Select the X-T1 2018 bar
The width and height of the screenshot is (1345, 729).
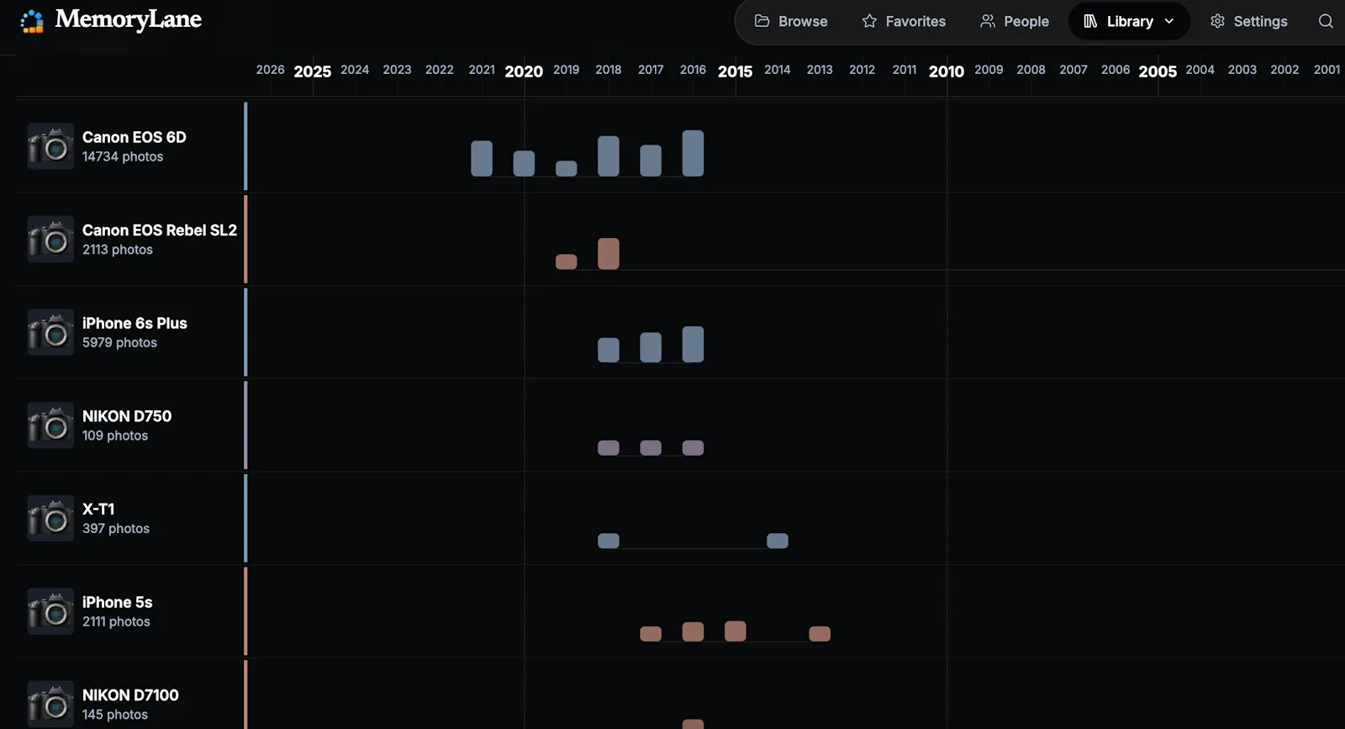click(x=609, y=541)
